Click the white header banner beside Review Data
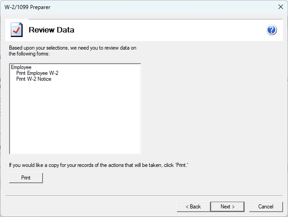Viewport: 288px width, 217px height. [172, 30]
